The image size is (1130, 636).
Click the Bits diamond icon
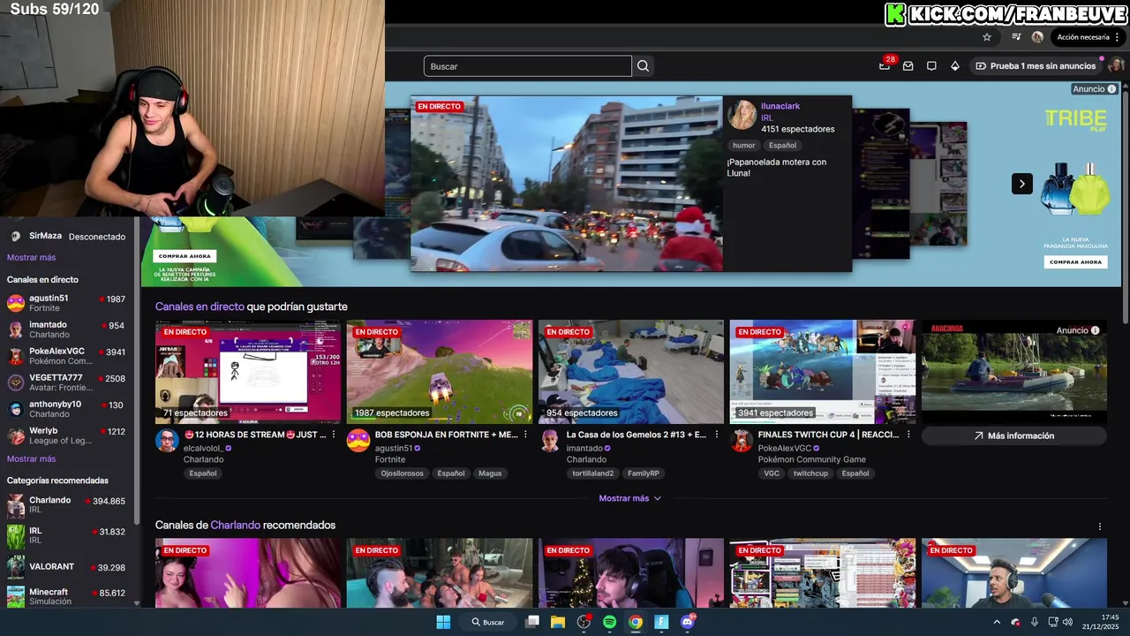954,66
